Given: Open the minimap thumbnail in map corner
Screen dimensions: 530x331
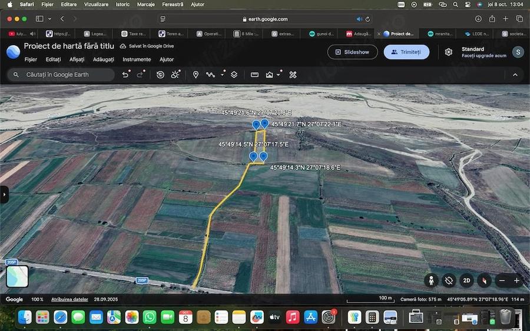Looking at the screenshot, I should tap(17, 276).
